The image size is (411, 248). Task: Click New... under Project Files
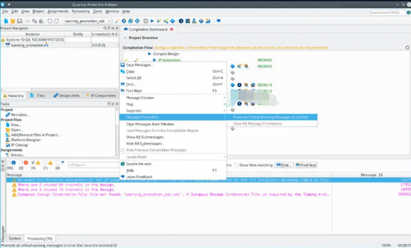point(16,125)
